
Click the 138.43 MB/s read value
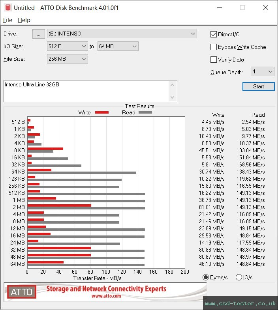click(x=251, y=172)
